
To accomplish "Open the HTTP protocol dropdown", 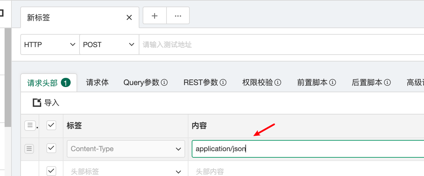I will click(x=50, y=44).
